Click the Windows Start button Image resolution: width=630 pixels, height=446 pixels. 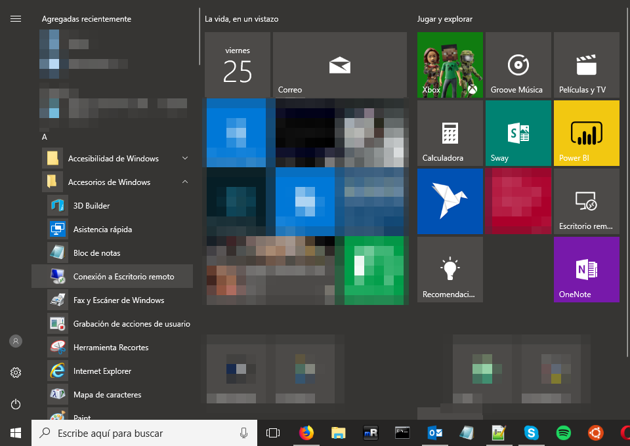tap(16, 433)
